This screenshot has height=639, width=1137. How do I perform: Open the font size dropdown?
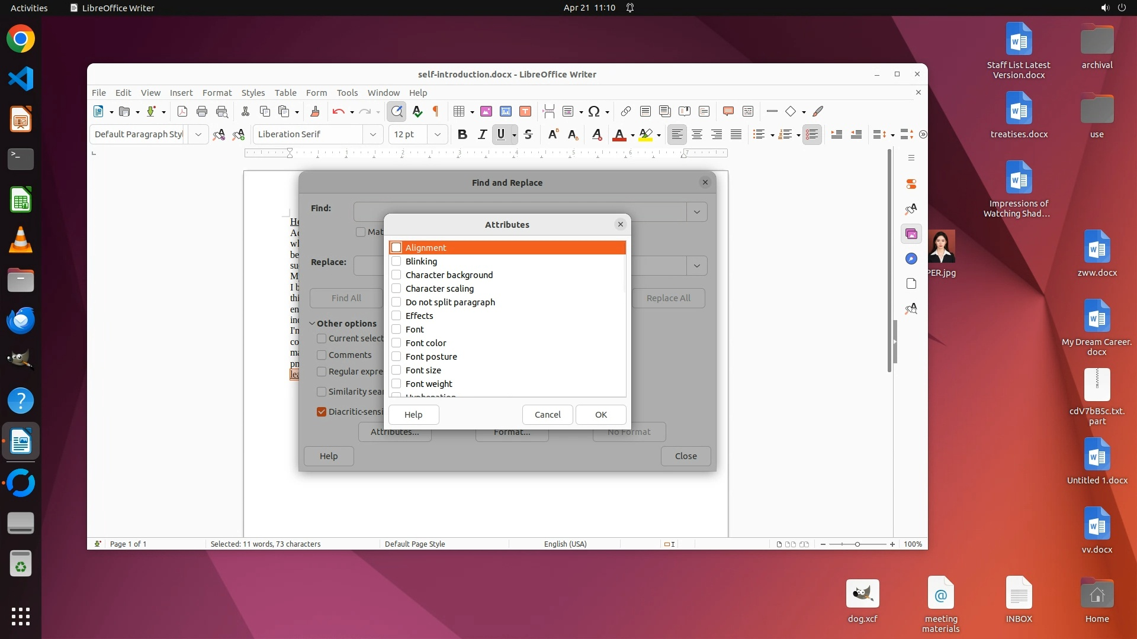tap(437, 134)
